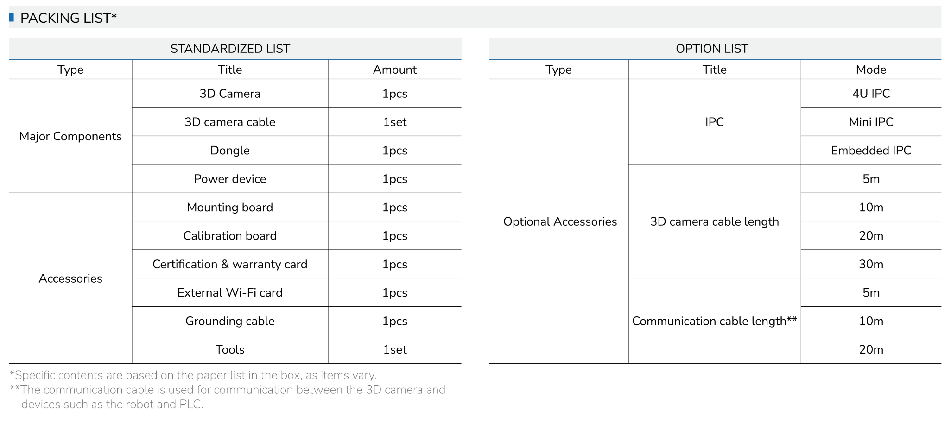This screenshot has width=951, height=430.
Task: Select the Calibration board cell
Action: click(x=230, y=236)
